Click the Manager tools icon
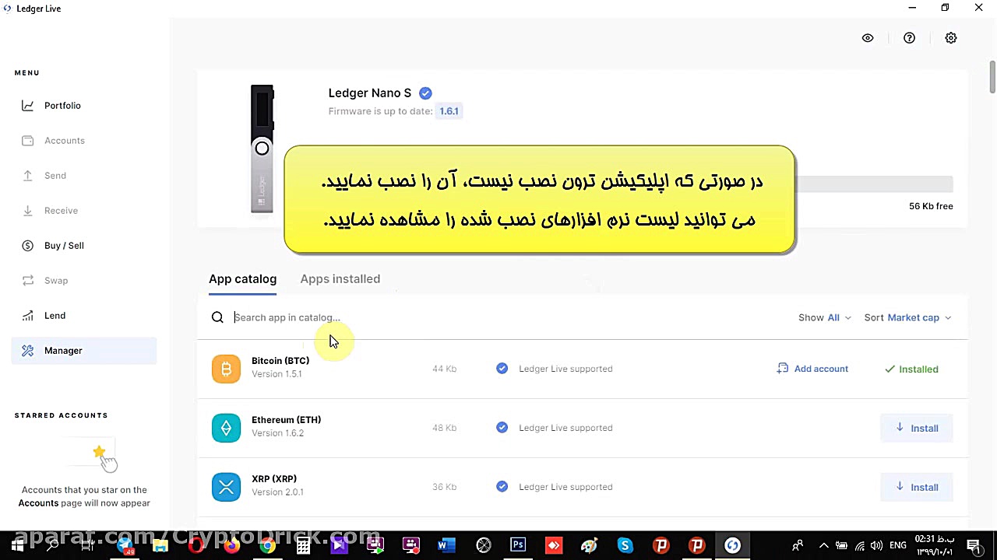 coord(27,351)
